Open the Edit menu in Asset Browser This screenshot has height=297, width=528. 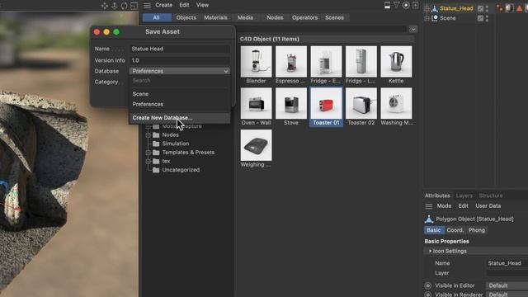pos(184,5)
